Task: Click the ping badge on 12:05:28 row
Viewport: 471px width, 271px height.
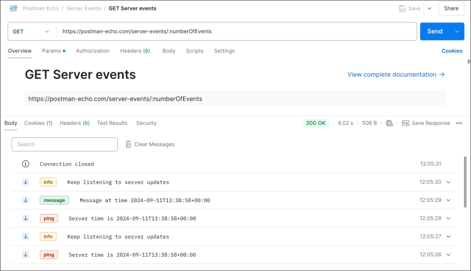Action: [x=49, y=219]
